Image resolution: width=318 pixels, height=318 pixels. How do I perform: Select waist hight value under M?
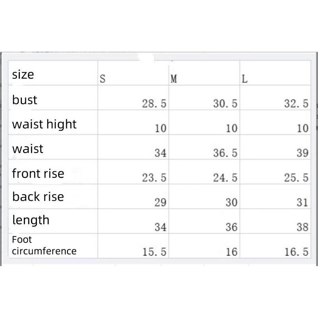pos(231,128)
